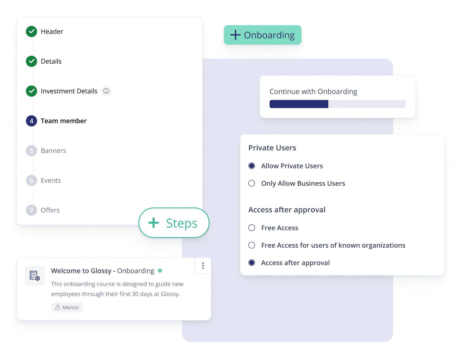Click the green status dot beside Onboarding title
The height and width of the screenshot is (359, 461).
click(160, 271)
